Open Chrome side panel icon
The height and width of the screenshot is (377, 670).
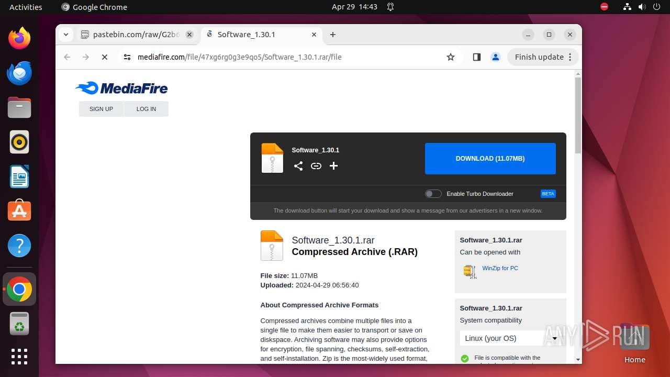(476, 57)
